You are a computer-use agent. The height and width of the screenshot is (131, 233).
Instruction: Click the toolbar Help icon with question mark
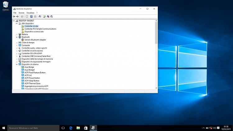(31, 16)
